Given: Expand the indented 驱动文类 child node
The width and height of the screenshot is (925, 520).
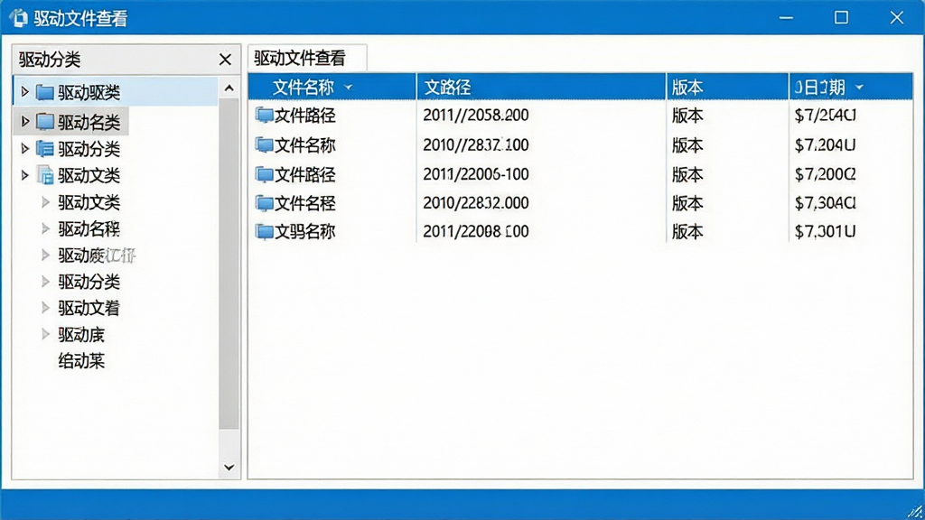Looking at the screenshot, I should pyautogui.click(x=45, y=202).
